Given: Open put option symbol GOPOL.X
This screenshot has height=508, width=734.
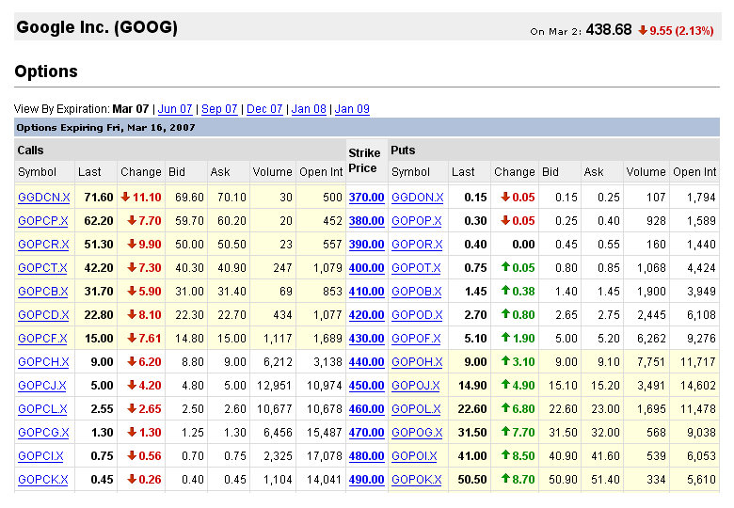Looking at the screenshot, I should 416,409.
